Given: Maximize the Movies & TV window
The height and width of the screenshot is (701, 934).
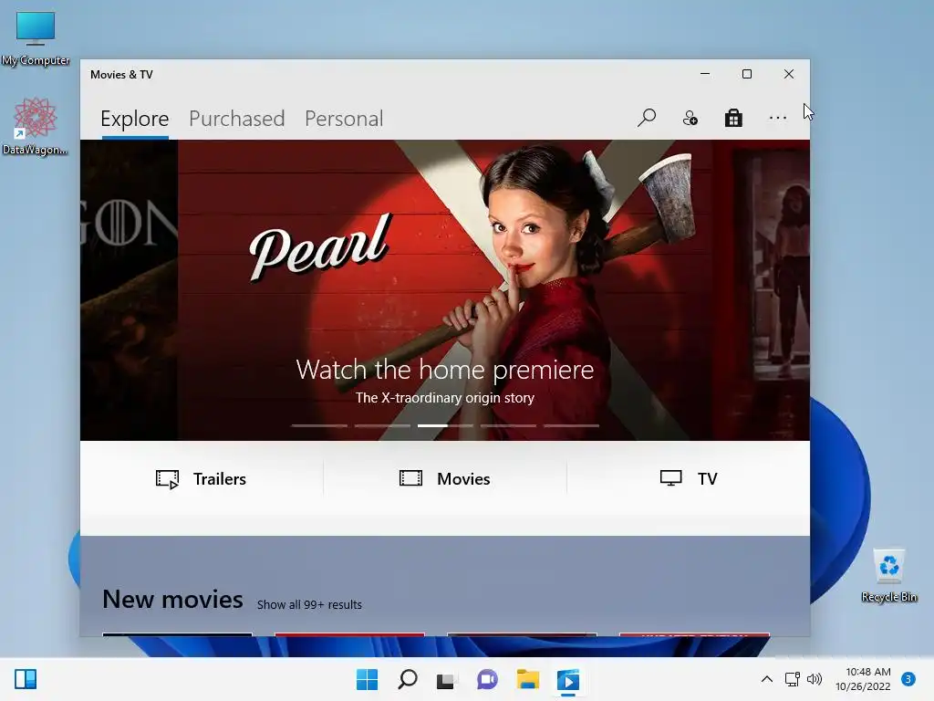Looking at the screenshot, I should point(747,74).
